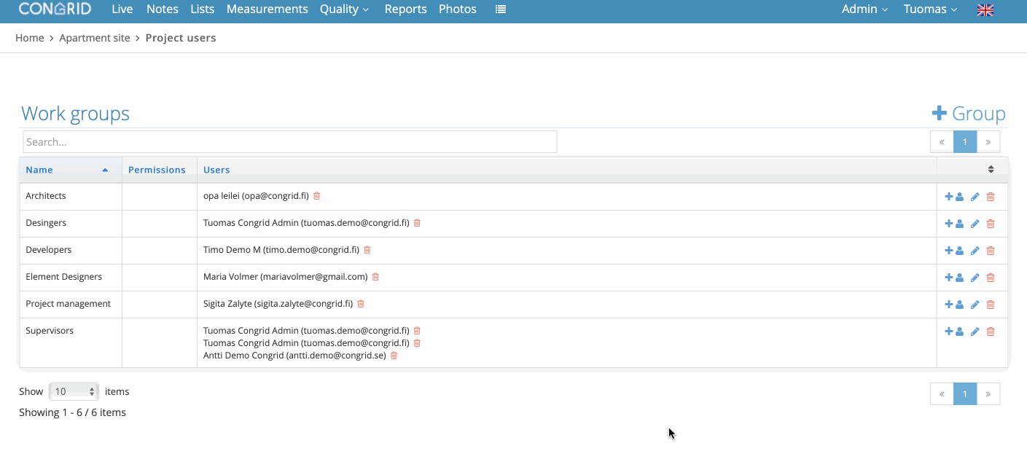Select the Element Designers group name
The width and height of the screenshot is (1027, 459).
[63, 277]
